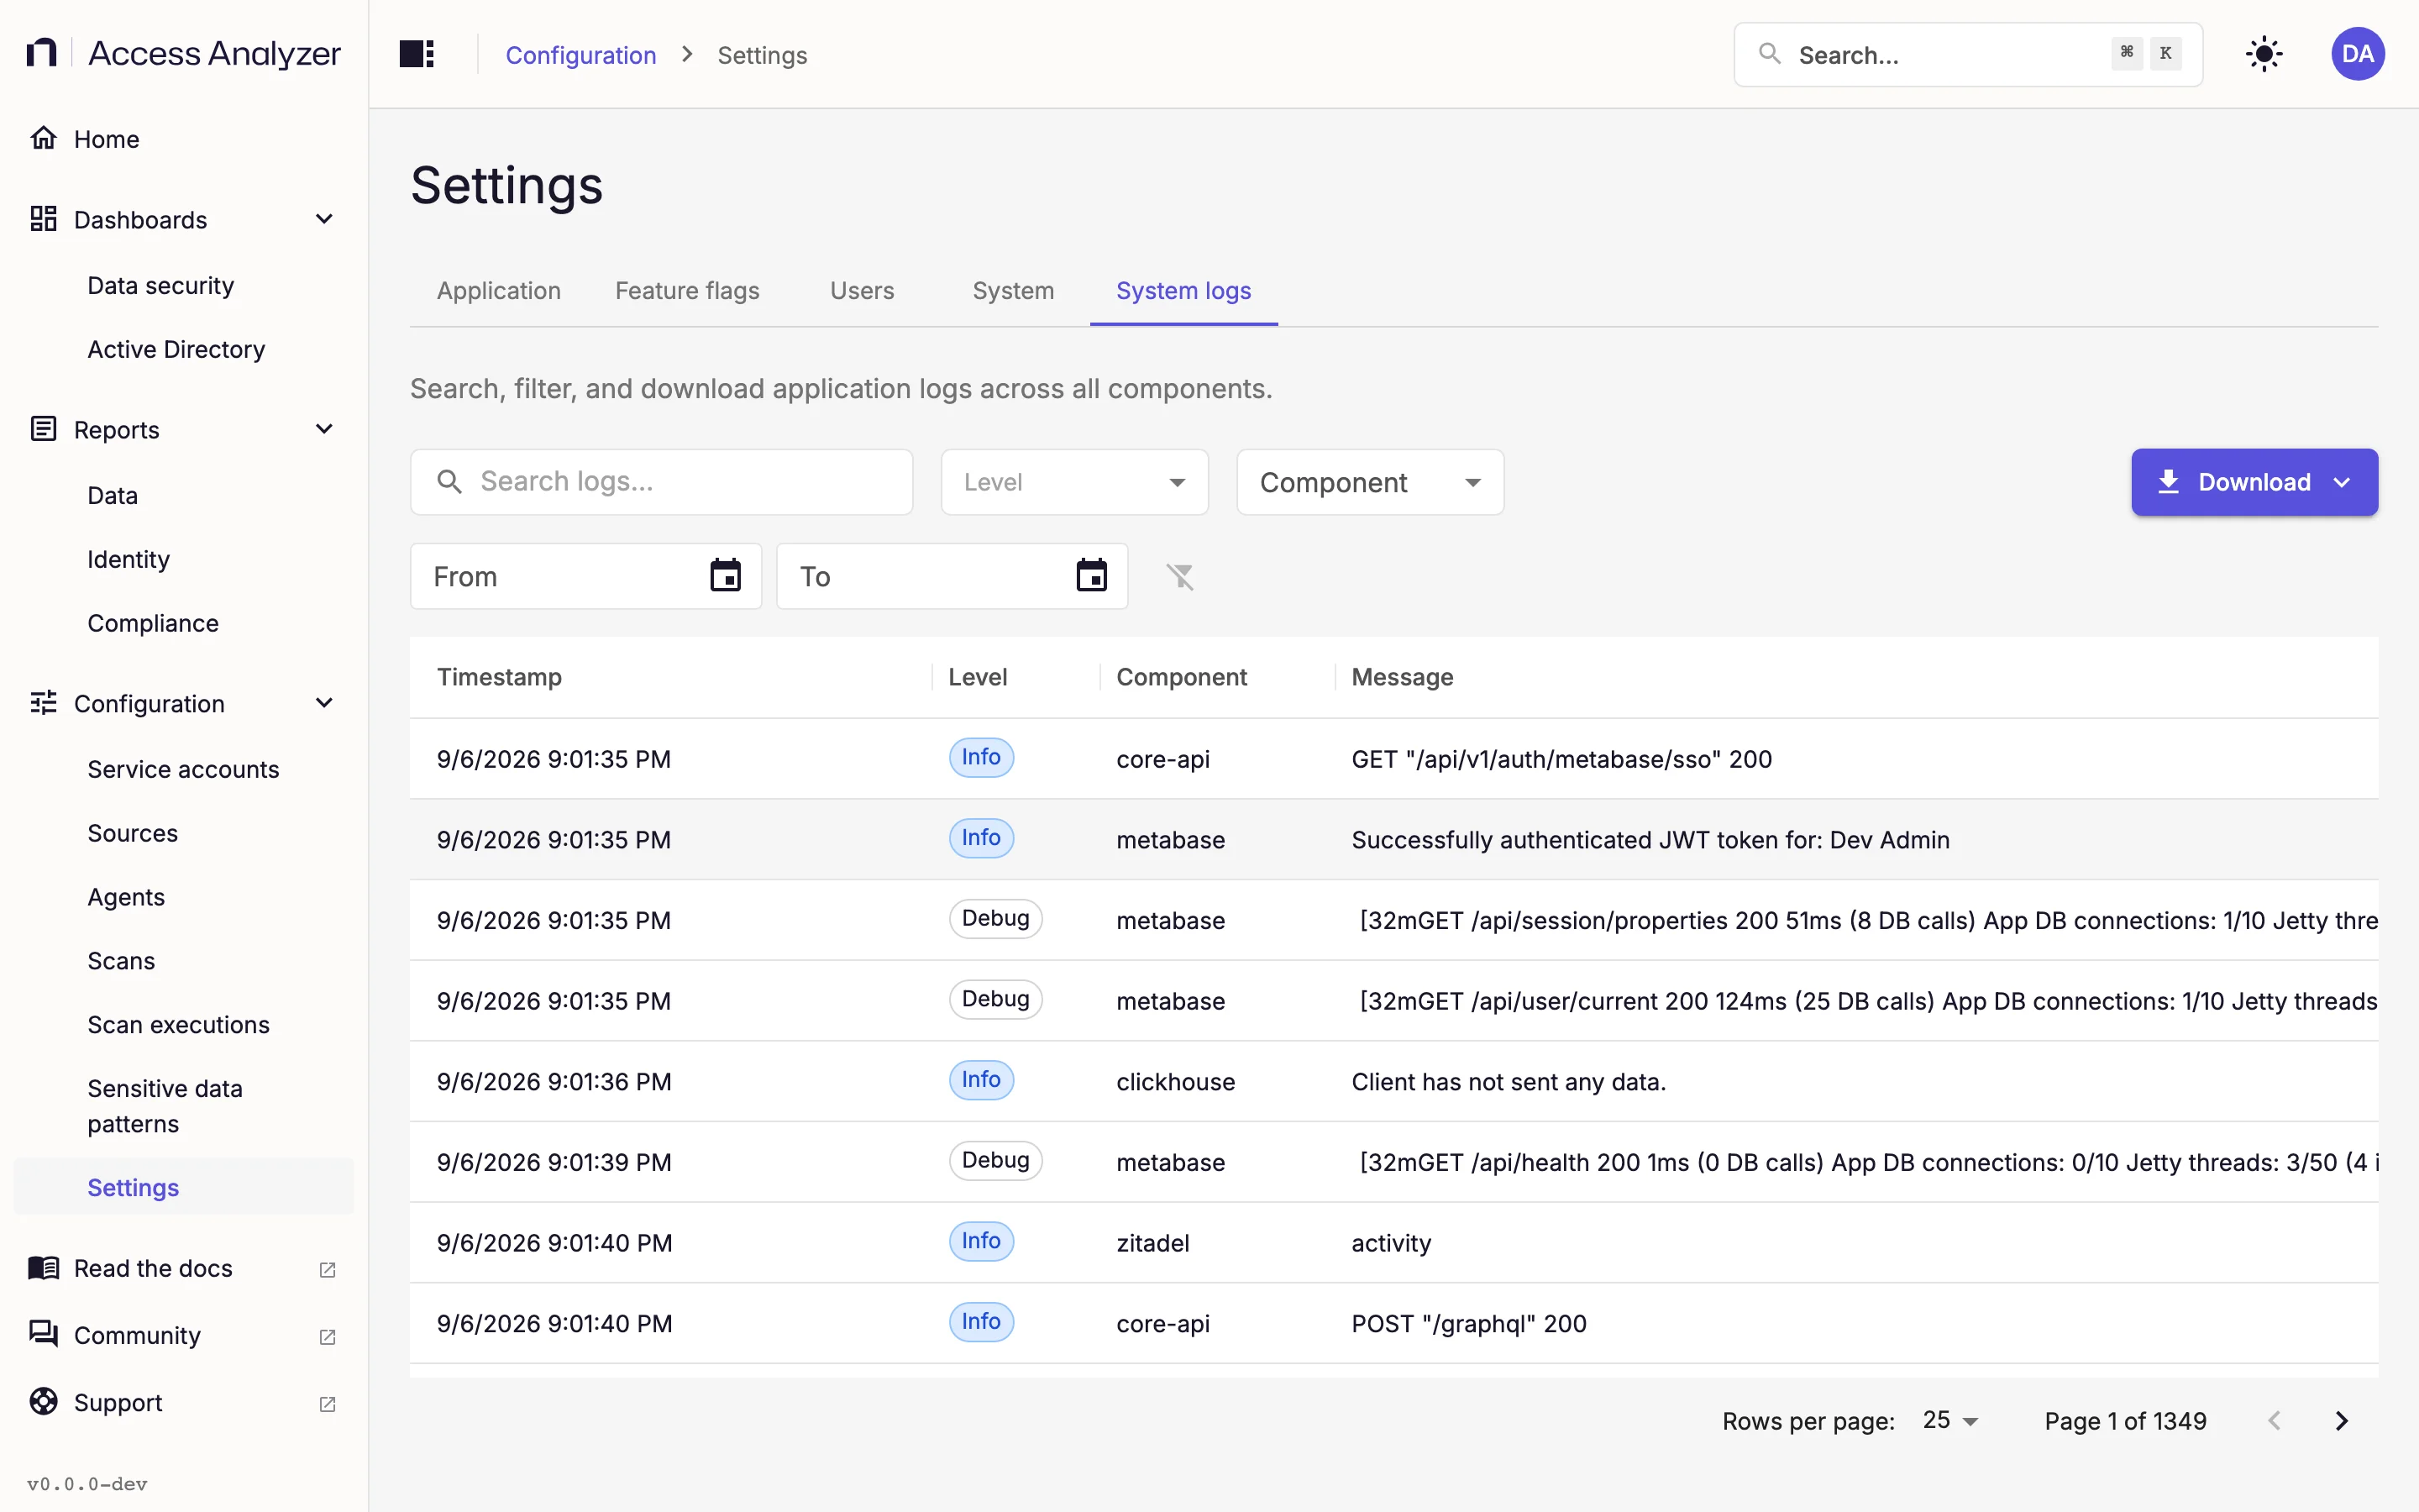Open Active Directory dashboard
Image resolution: width=2419 pixels, height=1512 pixels.
pyautogui.click(x=176, y=349)
